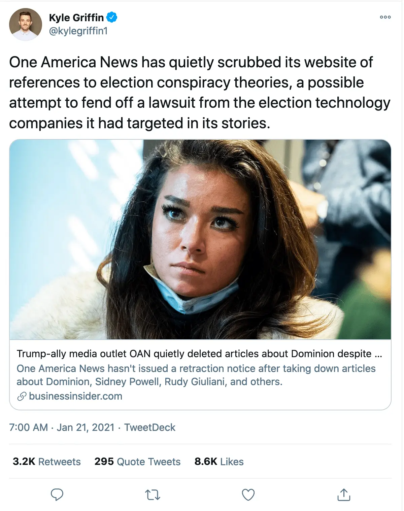404x511 pixels.
Task: Click the @kylegriffin1 handle
Action: 78,31
